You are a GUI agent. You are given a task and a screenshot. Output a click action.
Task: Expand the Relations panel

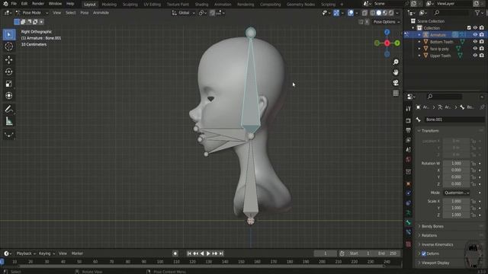[x=429, y=235]
